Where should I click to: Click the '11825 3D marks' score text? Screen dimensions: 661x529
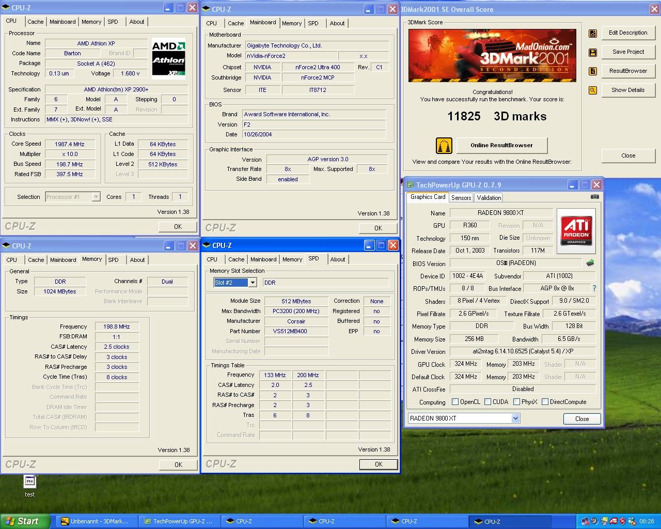497,116
